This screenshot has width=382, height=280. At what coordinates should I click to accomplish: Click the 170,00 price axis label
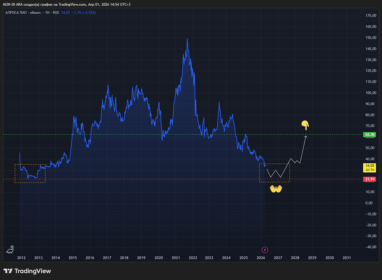pyautogui.click(x=371, y=16)
